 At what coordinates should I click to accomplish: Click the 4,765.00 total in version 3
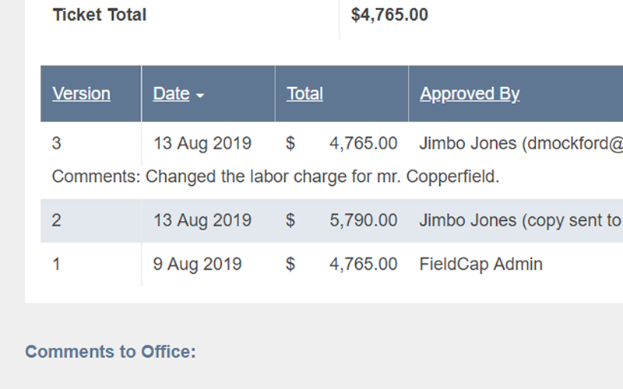point(363,143)
